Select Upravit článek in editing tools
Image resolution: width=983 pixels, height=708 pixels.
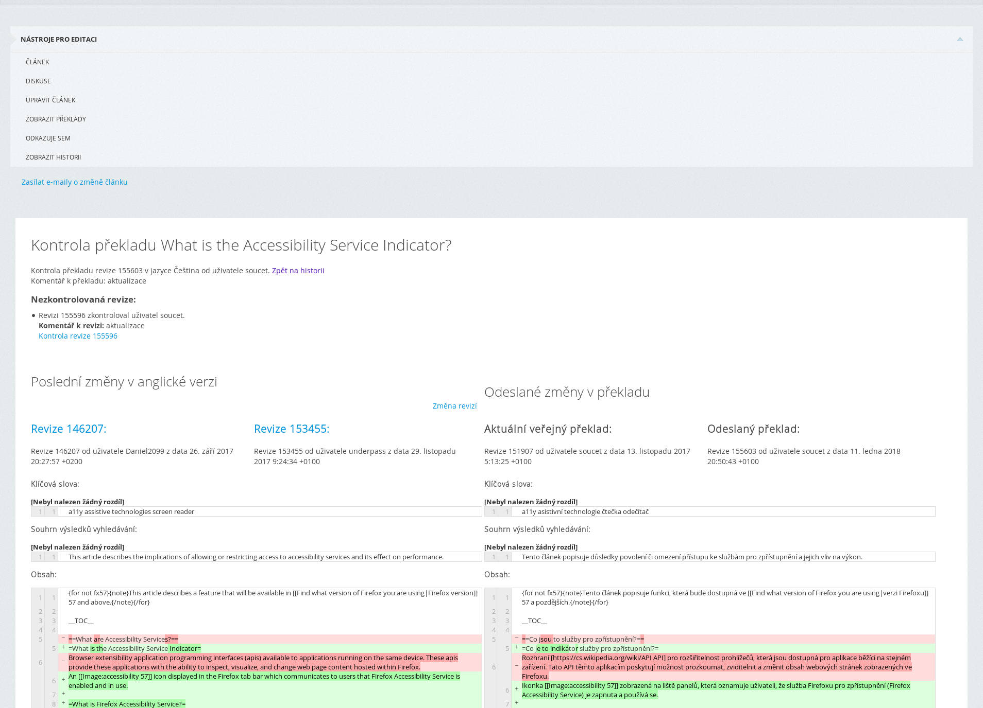pos(50,100)
